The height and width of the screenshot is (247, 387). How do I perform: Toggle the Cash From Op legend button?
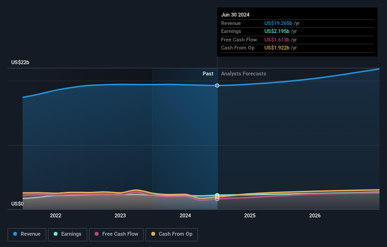tap(172, 234)
